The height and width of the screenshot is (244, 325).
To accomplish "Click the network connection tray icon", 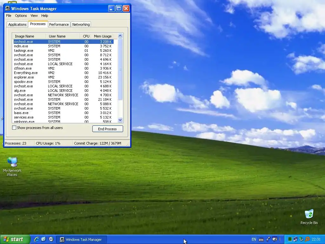I will click(295, 240).
